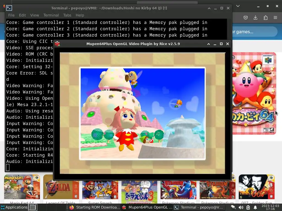Open the File menu in Terminal
This screenshot has width=282, height=211.
coord(11,15)
